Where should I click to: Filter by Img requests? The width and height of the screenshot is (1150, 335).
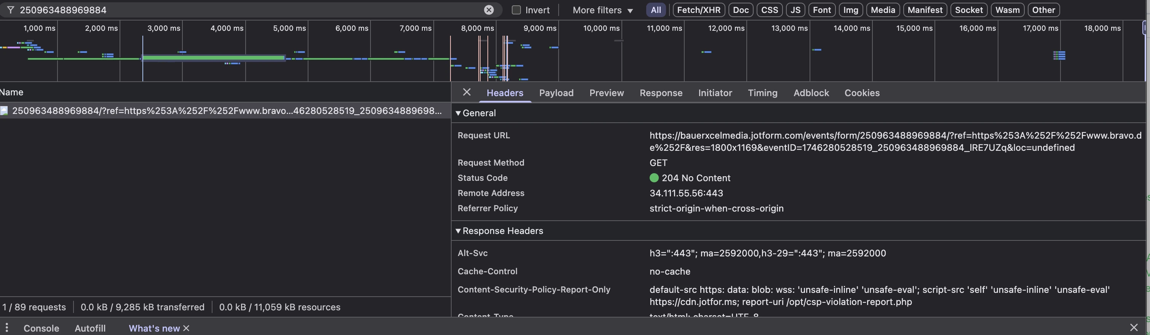[850, 10]
